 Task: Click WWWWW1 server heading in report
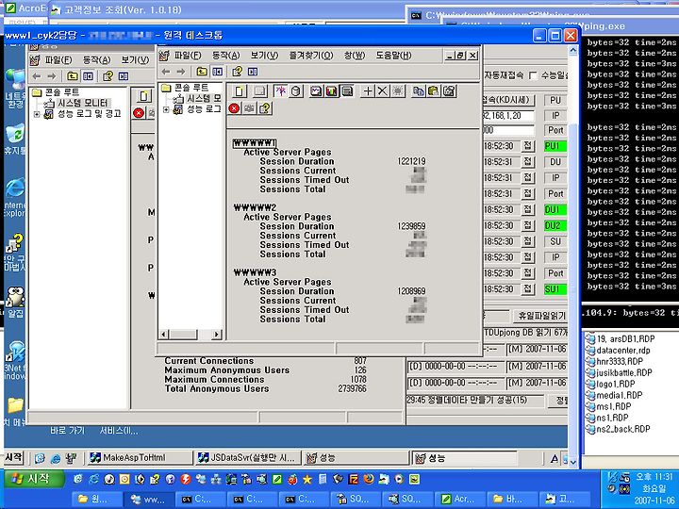[x=255, y=143]
